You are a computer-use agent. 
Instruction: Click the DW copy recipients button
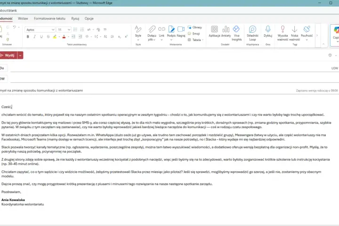click(x=3, y=79)
